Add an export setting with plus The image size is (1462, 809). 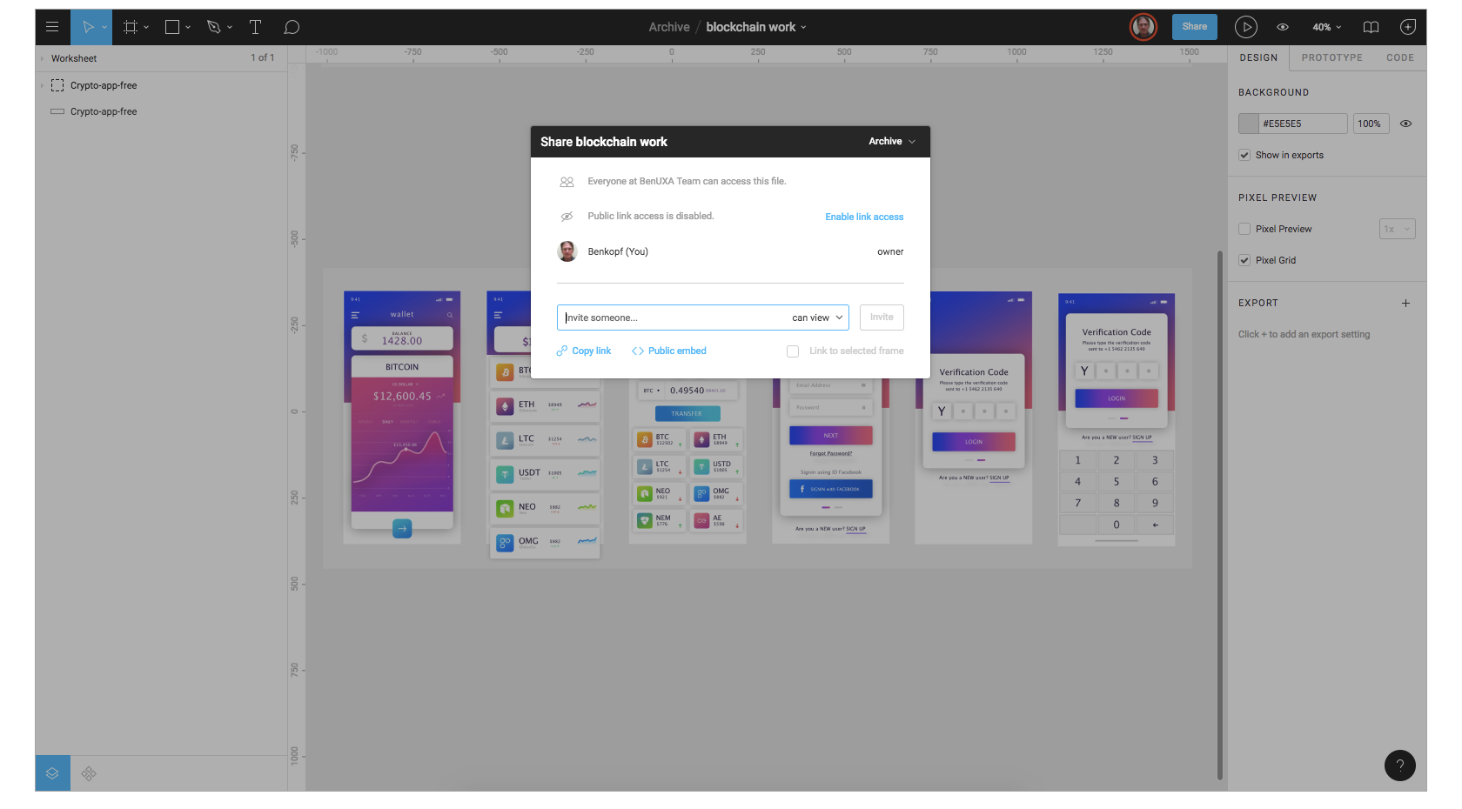[x=1405, y=303]
